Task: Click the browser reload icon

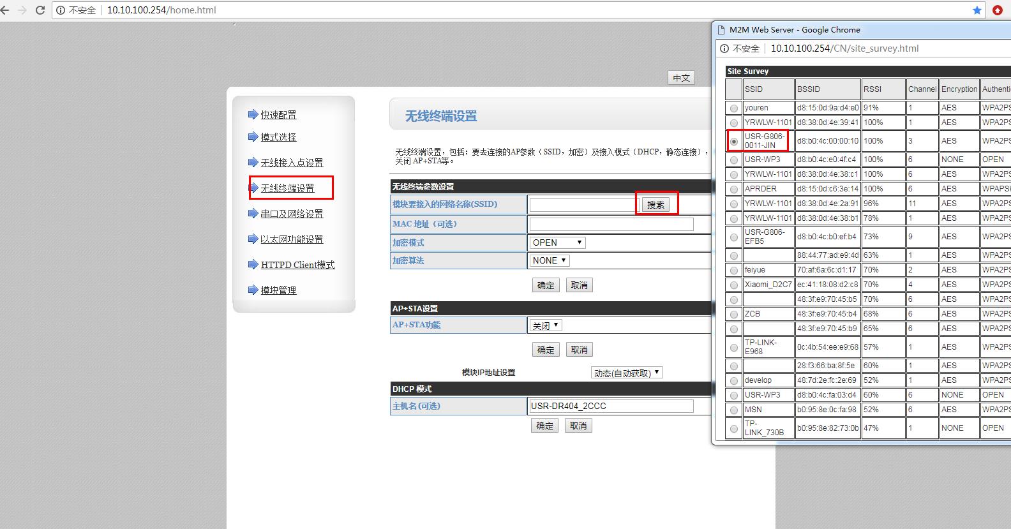Action: point(40,10)
